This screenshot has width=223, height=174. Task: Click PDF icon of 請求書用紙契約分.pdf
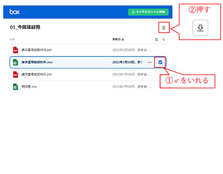(x=15, y=50)
